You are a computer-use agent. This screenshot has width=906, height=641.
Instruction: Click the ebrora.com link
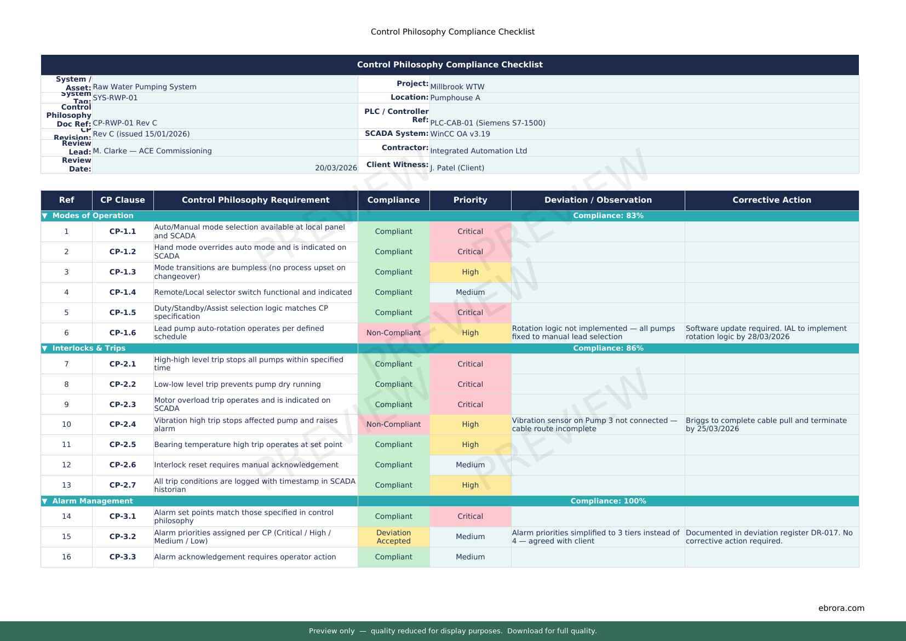click(x=841, y=608)
